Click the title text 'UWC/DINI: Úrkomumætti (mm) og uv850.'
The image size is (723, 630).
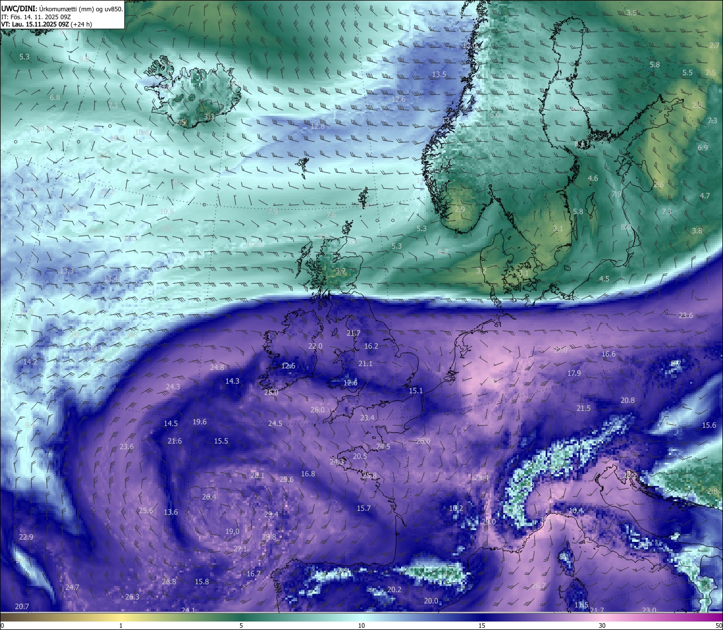62,8
